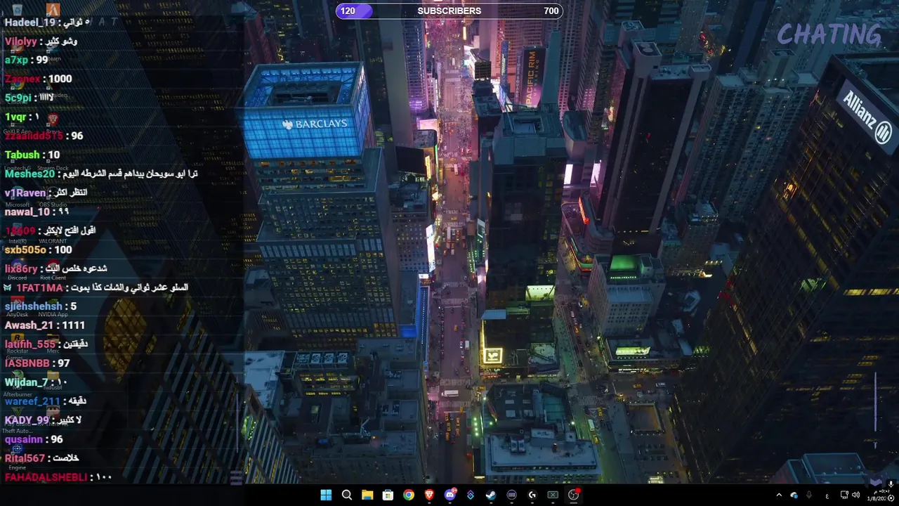Click the qusainn : 96 chat line
Viewport: 899px width, 506px height.
point(34,440)
